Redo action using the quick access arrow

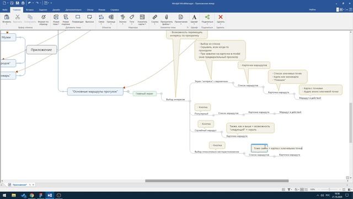point(37,3)
